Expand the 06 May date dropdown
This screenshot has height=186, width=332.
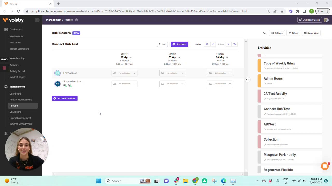pyautogui.click(x=227, y=57)
